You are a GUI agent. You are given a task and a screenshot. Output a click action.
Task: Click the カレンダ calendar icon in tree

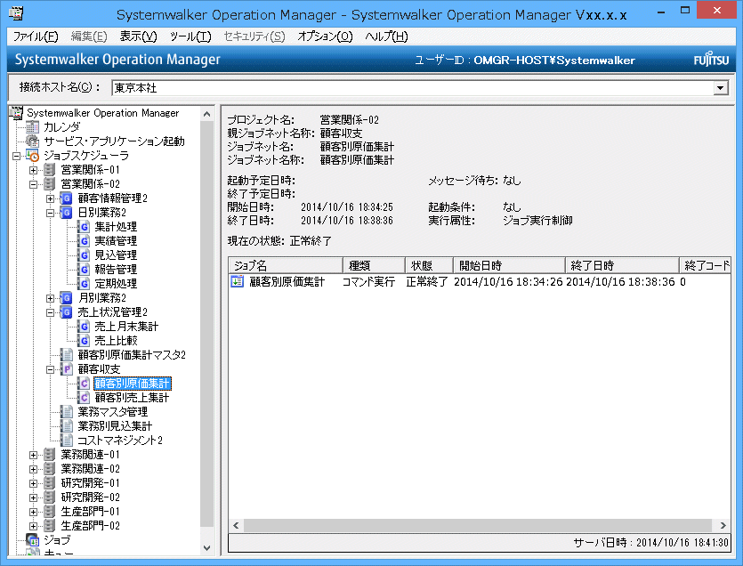tap(33, 127)
